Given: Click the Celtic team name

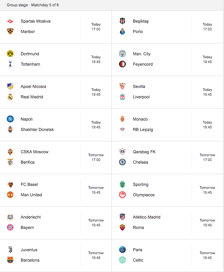Looking at the screenshot, I should point(138,260).
